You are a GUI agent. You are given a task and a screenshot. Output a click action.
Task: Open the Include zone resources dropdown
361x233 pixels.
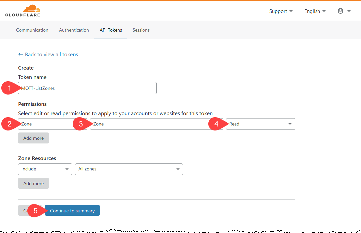pyautogui.click(x=45, y=169)
